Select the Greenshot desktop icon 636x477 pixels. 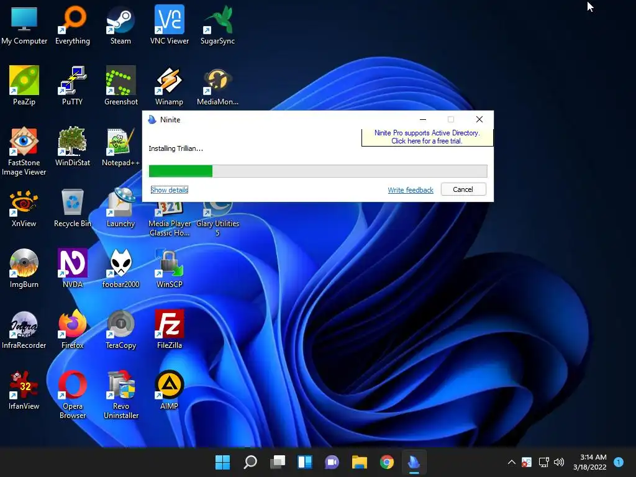121,86
